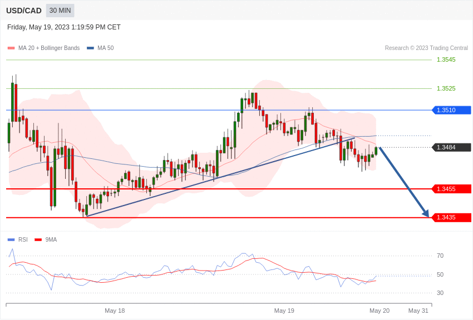Click the red 1.3455 support price tag
The height and width of the screenshot is (320, 473).
(x=452, y=189)
